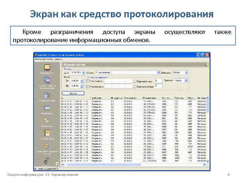Click the От time input field

point(75,81)
